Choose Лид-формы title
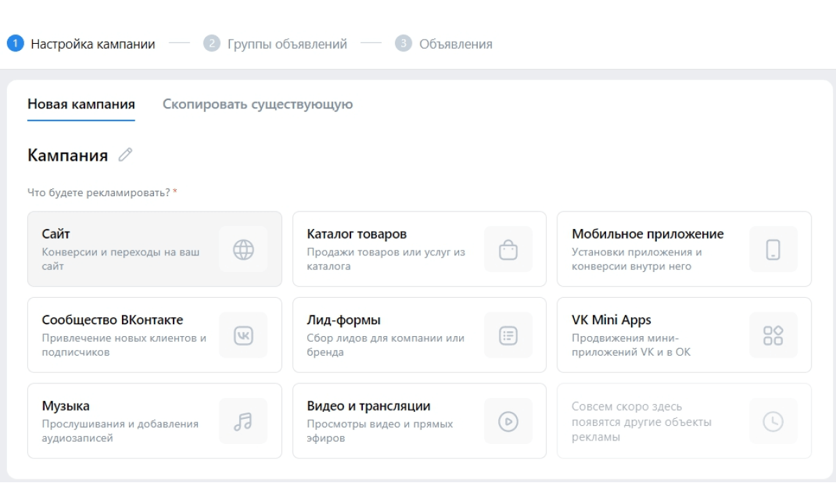The height and width of the screenshot is (501, 836). pyautogui.click(x=344, y=320)
